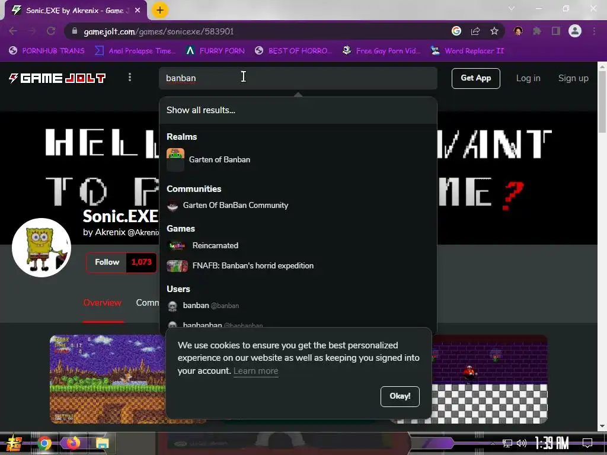
Task: Open the notification center icon
Action: [587, 443]
